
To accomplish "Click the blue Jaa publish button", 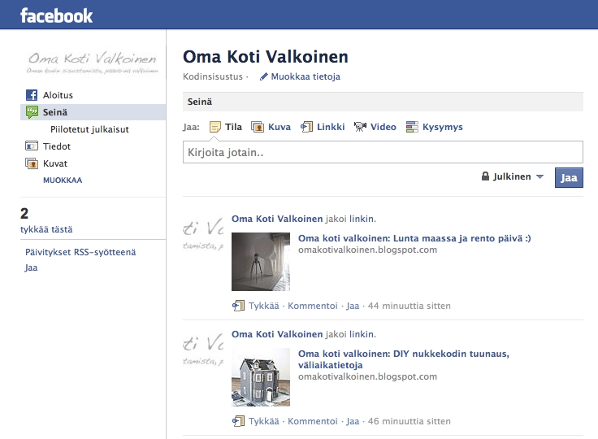I will (x=569, y=177).
